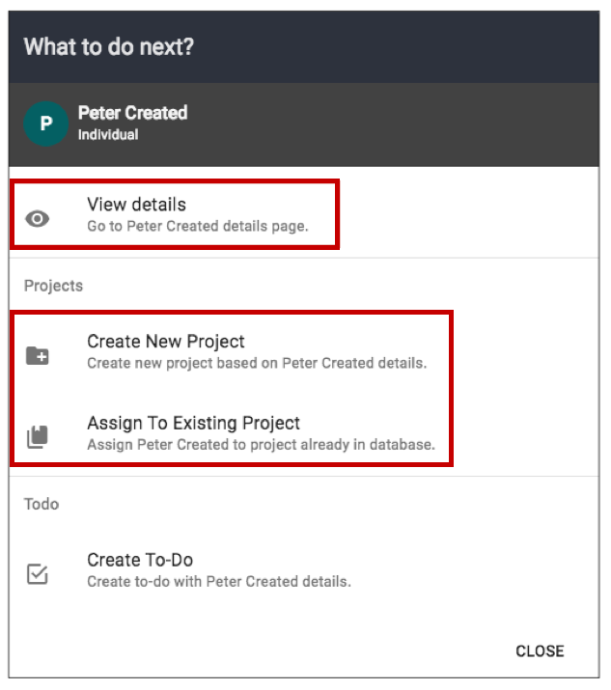Choose Assign To Existing Project title

coord(193,423)
